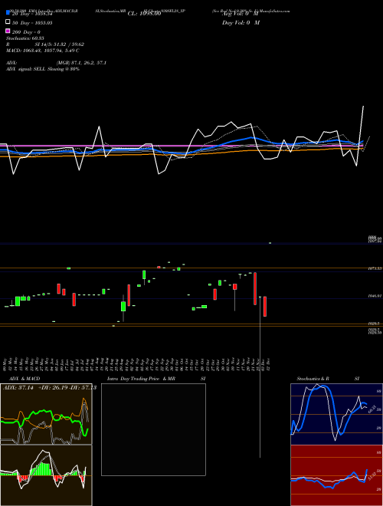Click the 'Avg Vol: 0 M' text
383x506 pixels.
tap(241, 14)
